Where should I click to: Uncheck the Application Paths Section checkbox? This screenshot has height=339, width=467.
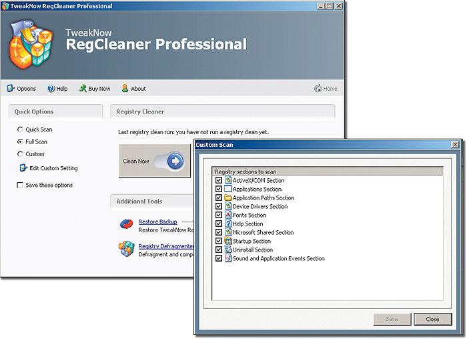point(219,198)
